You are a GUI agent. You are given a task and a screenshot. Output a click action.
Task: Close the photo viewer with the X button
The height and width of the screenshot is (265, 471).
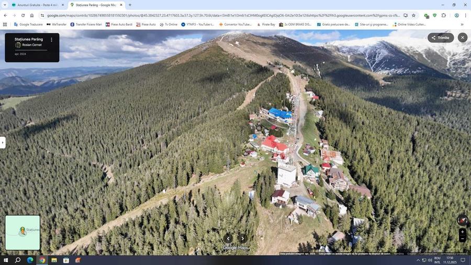pos(462,38)
